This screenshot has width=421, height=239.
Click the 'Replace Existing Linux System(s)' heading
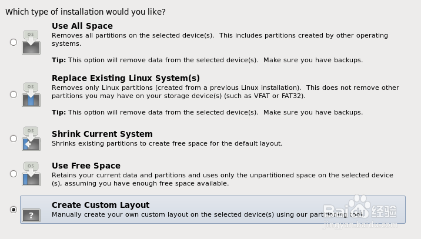pyautogui.click(x=126, y=78)
